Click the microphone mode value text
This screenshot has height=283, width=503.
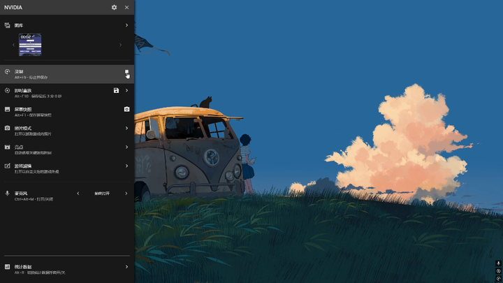click(102, 194)
